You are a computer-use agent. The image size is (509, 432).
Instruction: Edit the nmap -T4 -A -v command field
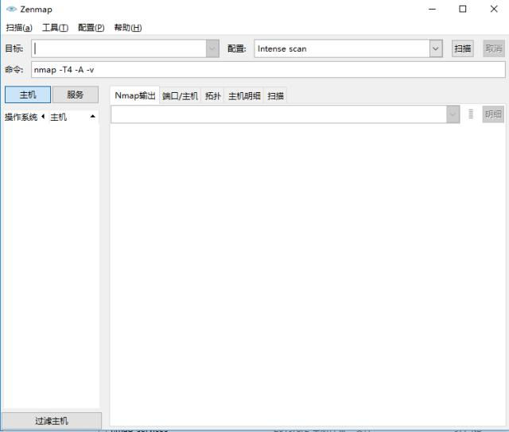click(268, 70)
